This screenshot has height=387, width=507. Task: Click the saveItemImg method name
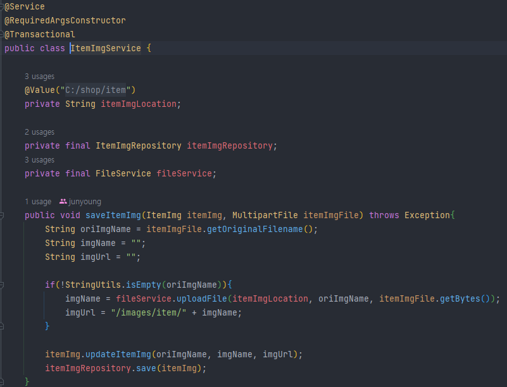point(113,216)
